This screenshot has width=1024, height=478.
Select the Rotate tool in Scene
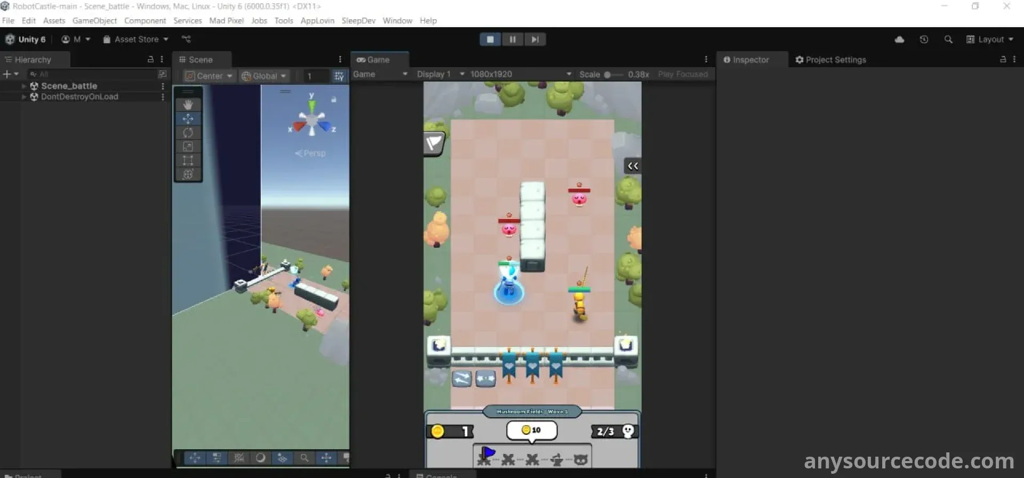click(x=188, y=132)
